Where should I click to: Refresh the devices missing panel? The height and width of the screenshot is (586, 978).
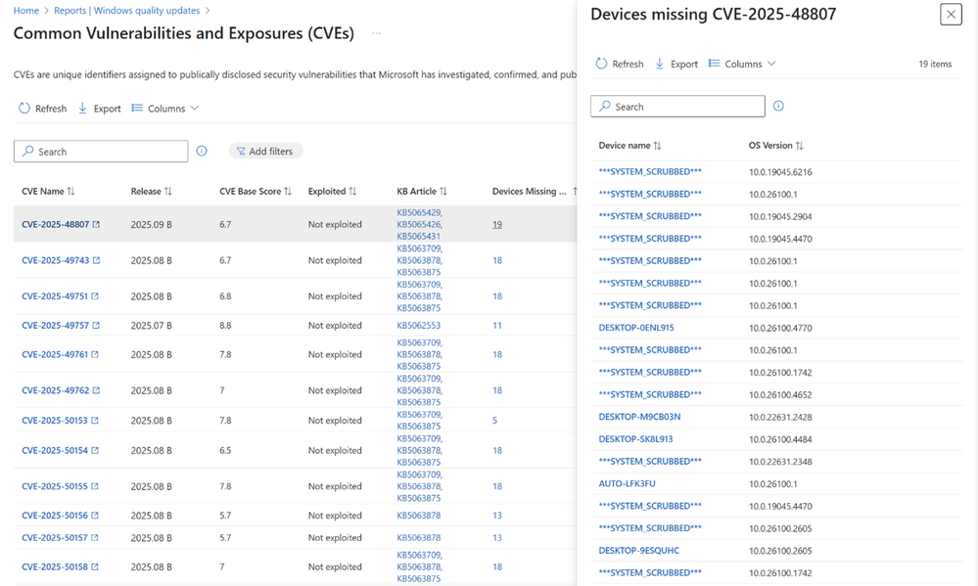620,64
